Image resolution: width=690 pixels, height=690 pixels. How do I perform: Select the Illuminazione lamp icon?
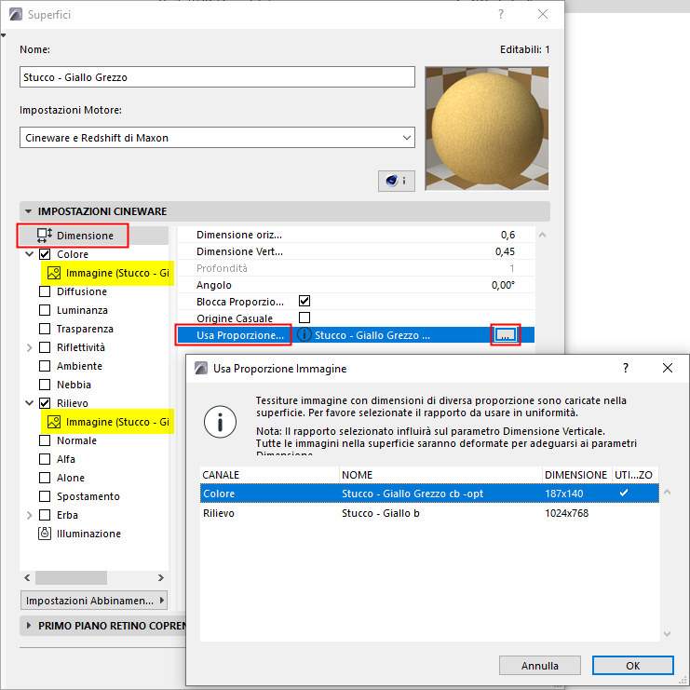(x=45, y=534)
